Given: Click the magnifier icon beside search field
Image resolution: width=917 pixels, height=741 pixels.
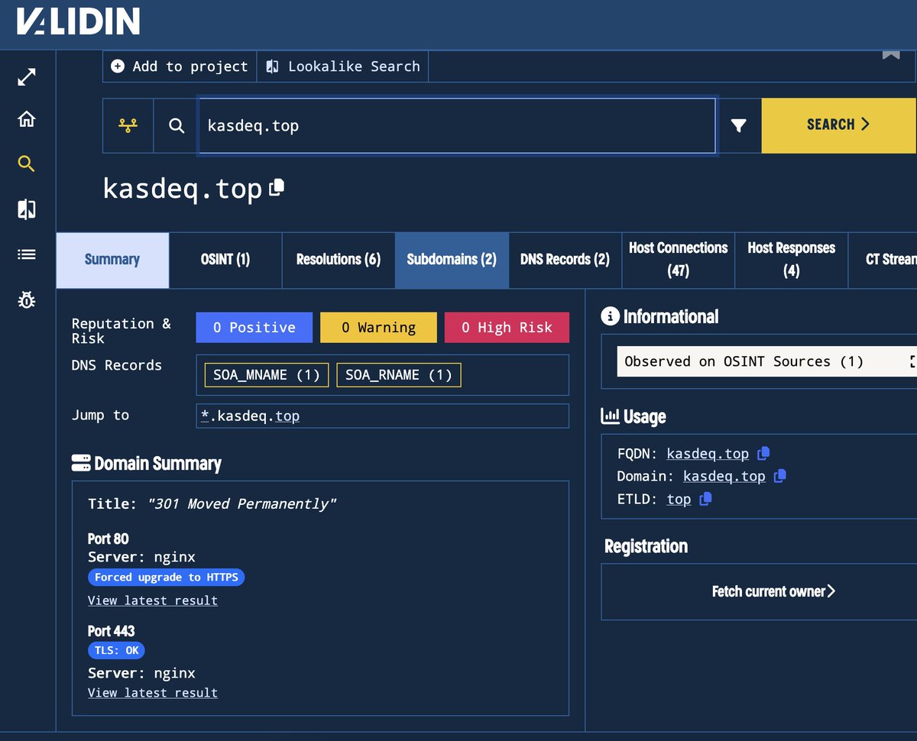Looking at the screenshot, I should pos(177,125).
